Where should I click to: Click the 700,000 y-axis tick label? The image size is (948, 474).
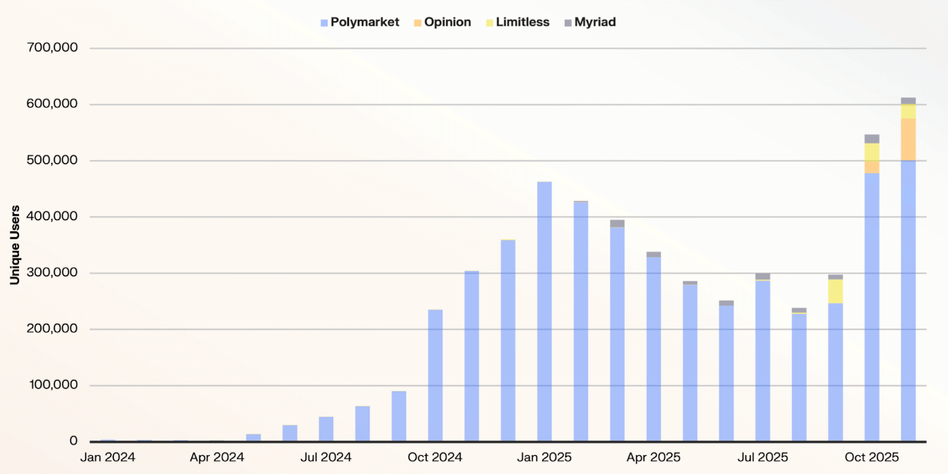point(52,47)
